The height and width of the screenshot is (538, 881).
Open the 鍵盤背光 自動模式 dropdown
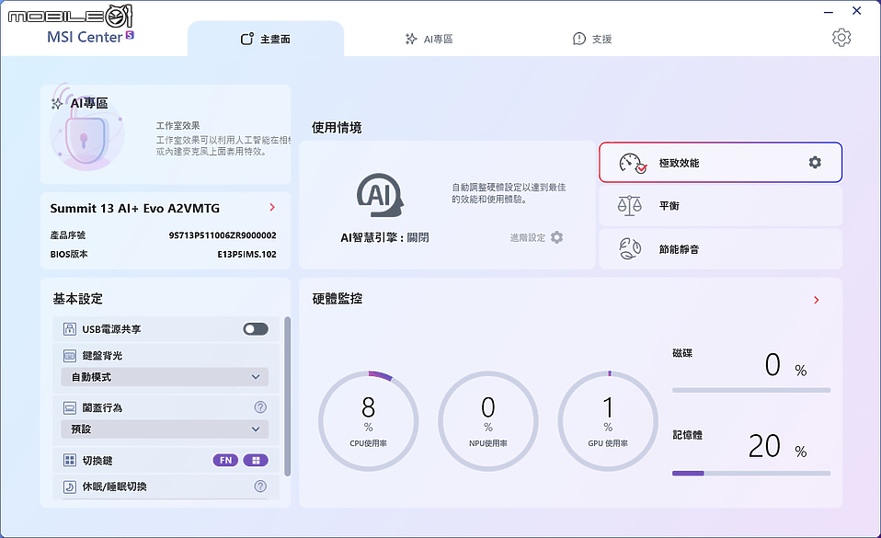(165, 377)
